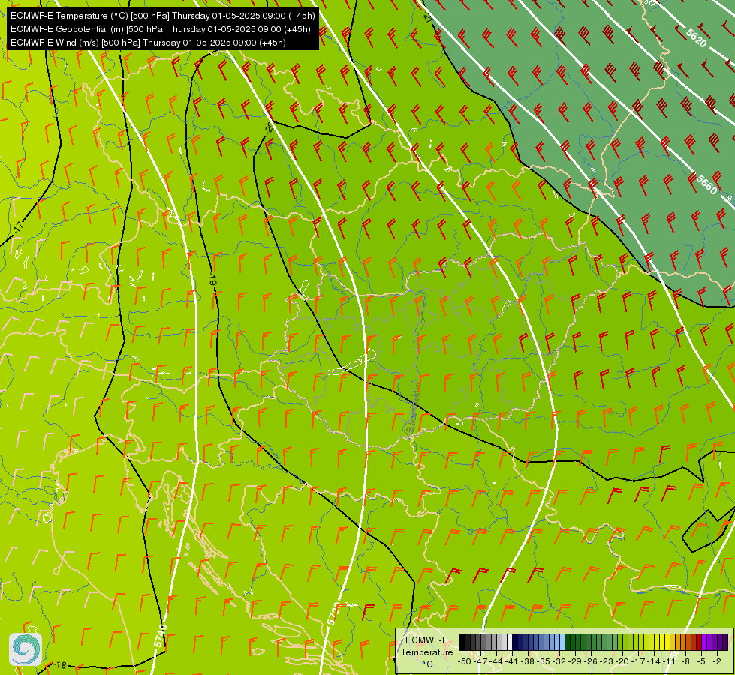Click the -20 legend scale value
The width and height of the screenshot is (735, 675).
(622, 661)
